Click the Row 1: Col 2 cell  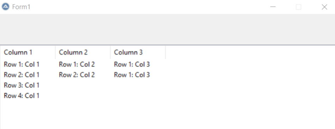click(77, 64)
